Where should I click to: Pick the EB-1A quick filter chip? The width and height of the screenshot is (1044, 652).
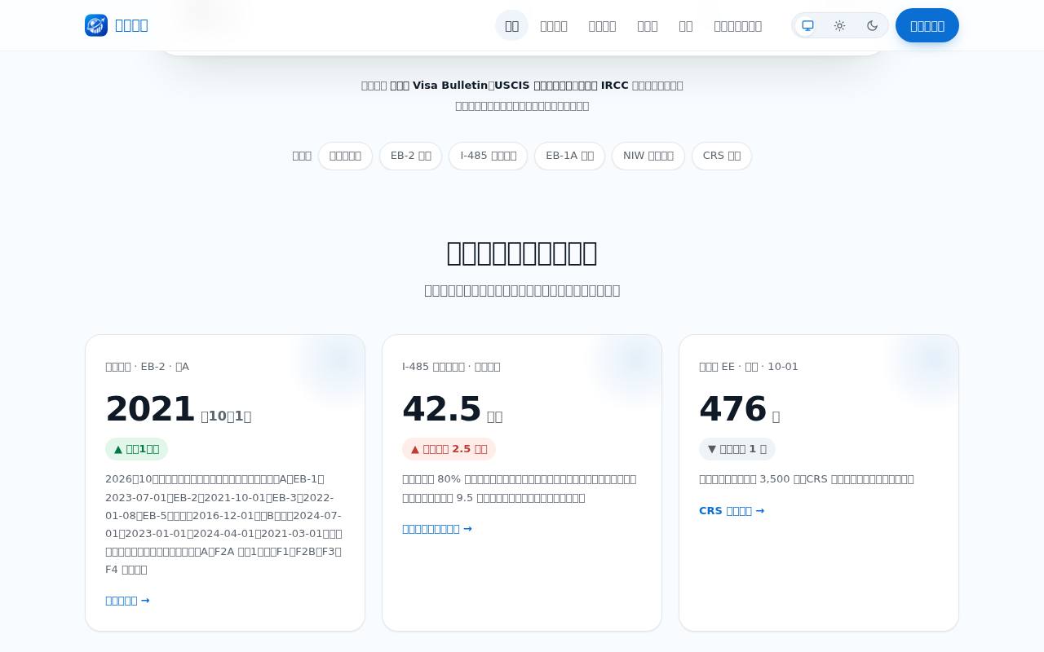coord(569,156)
